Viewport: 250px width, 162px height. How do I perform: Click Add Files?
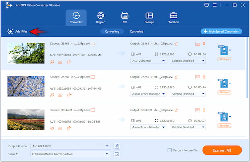click(17, 32)
